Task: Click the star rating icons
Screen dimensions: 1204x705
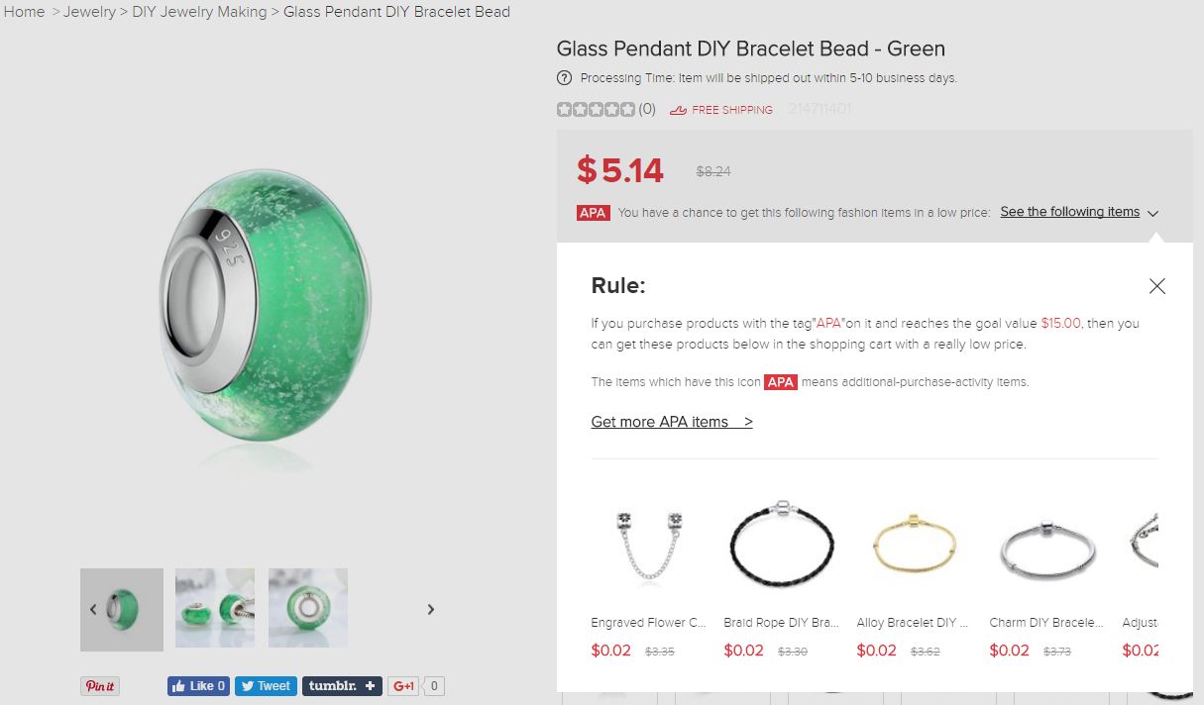Action: click(x=596, y=110)
